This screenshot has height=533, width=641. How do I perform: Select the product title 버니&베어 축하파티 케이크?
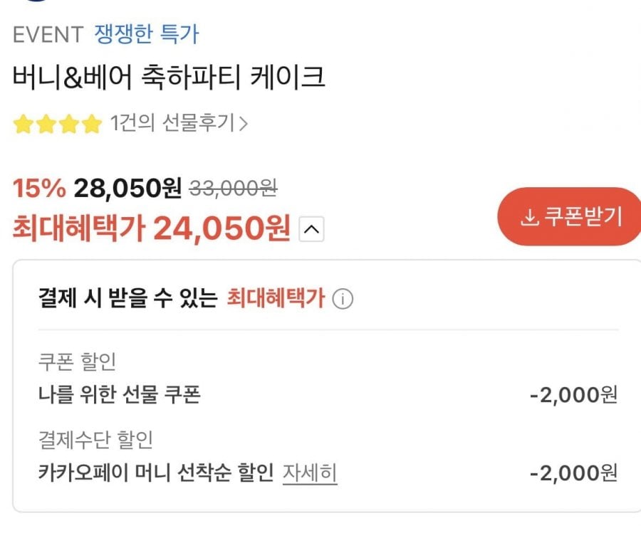[169, 78]
